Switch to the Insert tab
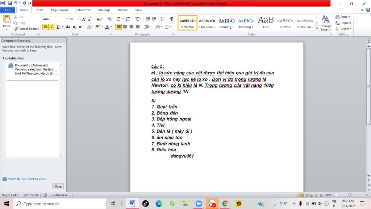371x209 pixels. [x=39, y=10]
